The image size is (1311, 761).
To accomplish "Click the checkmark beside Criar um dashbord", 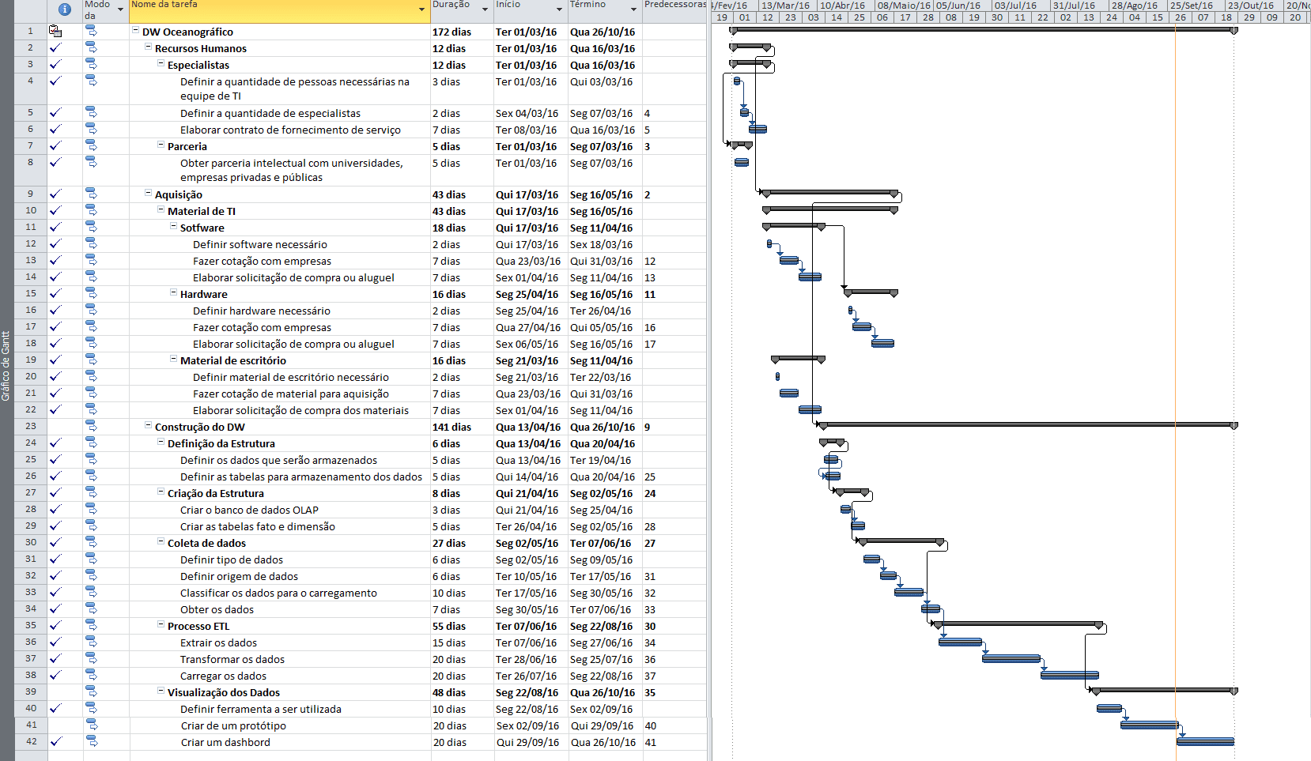I will pyautogui.click(x=55, y=742).
